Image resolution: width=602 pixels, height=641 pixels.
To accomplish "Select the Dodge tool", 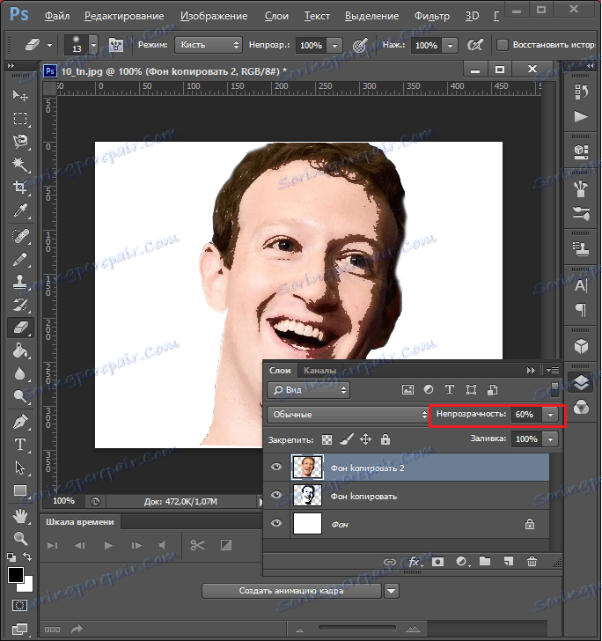I will [20, 396].
